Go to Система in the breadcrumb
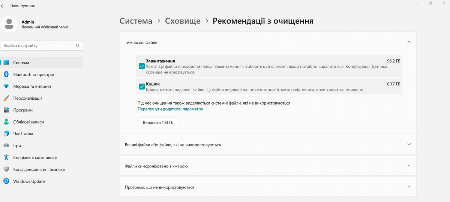The width and height of the screenshot is (450, 202). 136,21
